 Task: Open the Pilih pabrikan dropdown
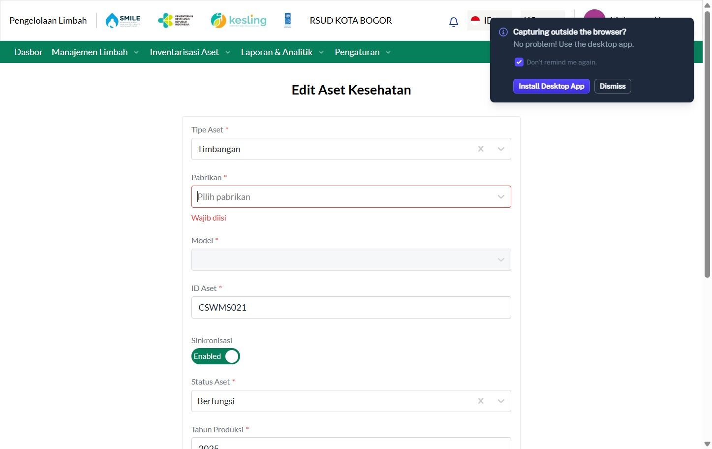pos(351,196)
